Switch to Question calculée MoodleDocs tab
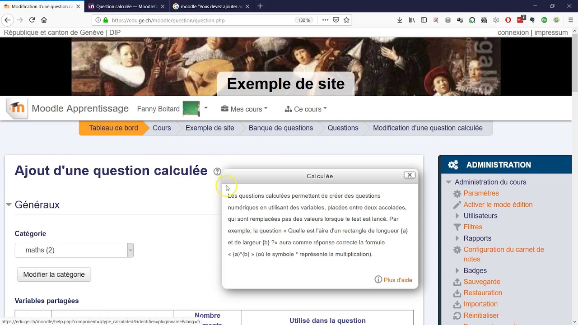The image size is (578, 325). (x=127, y=6)
